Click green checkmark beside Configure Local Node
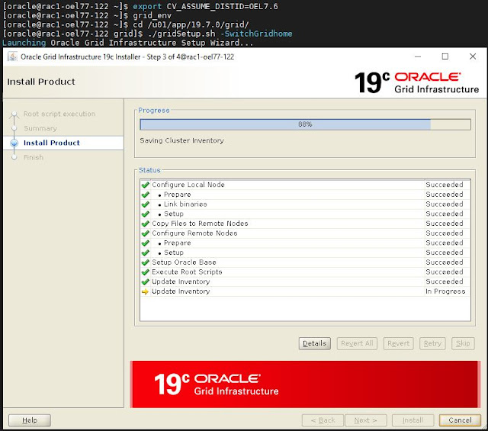 pos(146,185)
